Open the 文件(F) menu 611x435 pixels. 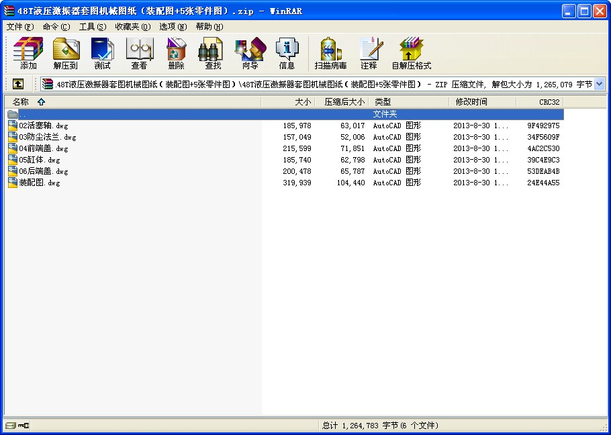point(20,27)
